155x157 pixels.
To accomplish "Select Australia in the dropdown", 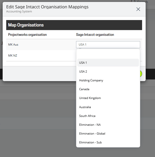I will click(108, 107).
